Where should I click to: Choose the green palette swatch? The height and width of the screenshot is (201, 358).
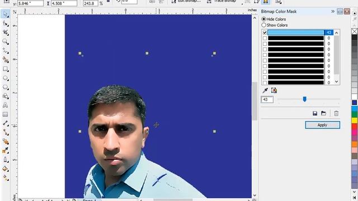coord(354,114)
